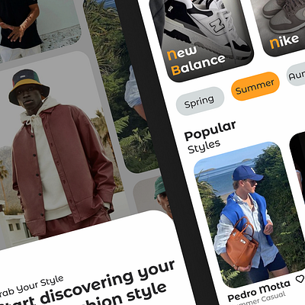Image resolution: width=305 pixels, height=305 pixels.
Task: Click the Grab Your Style label
Action: (31, 287)
